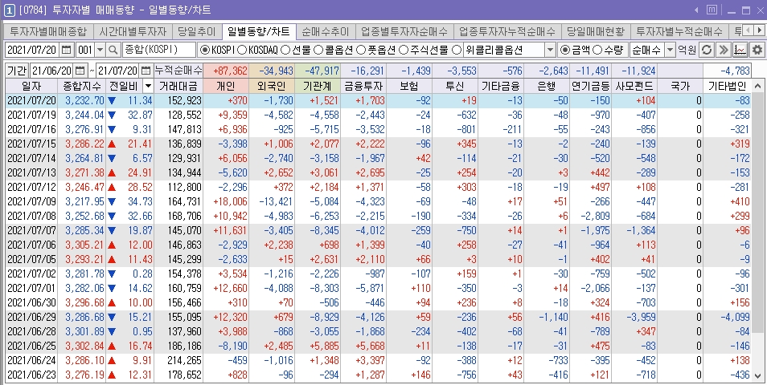
Task: Select the 선물 radio button
Action: 285,49
